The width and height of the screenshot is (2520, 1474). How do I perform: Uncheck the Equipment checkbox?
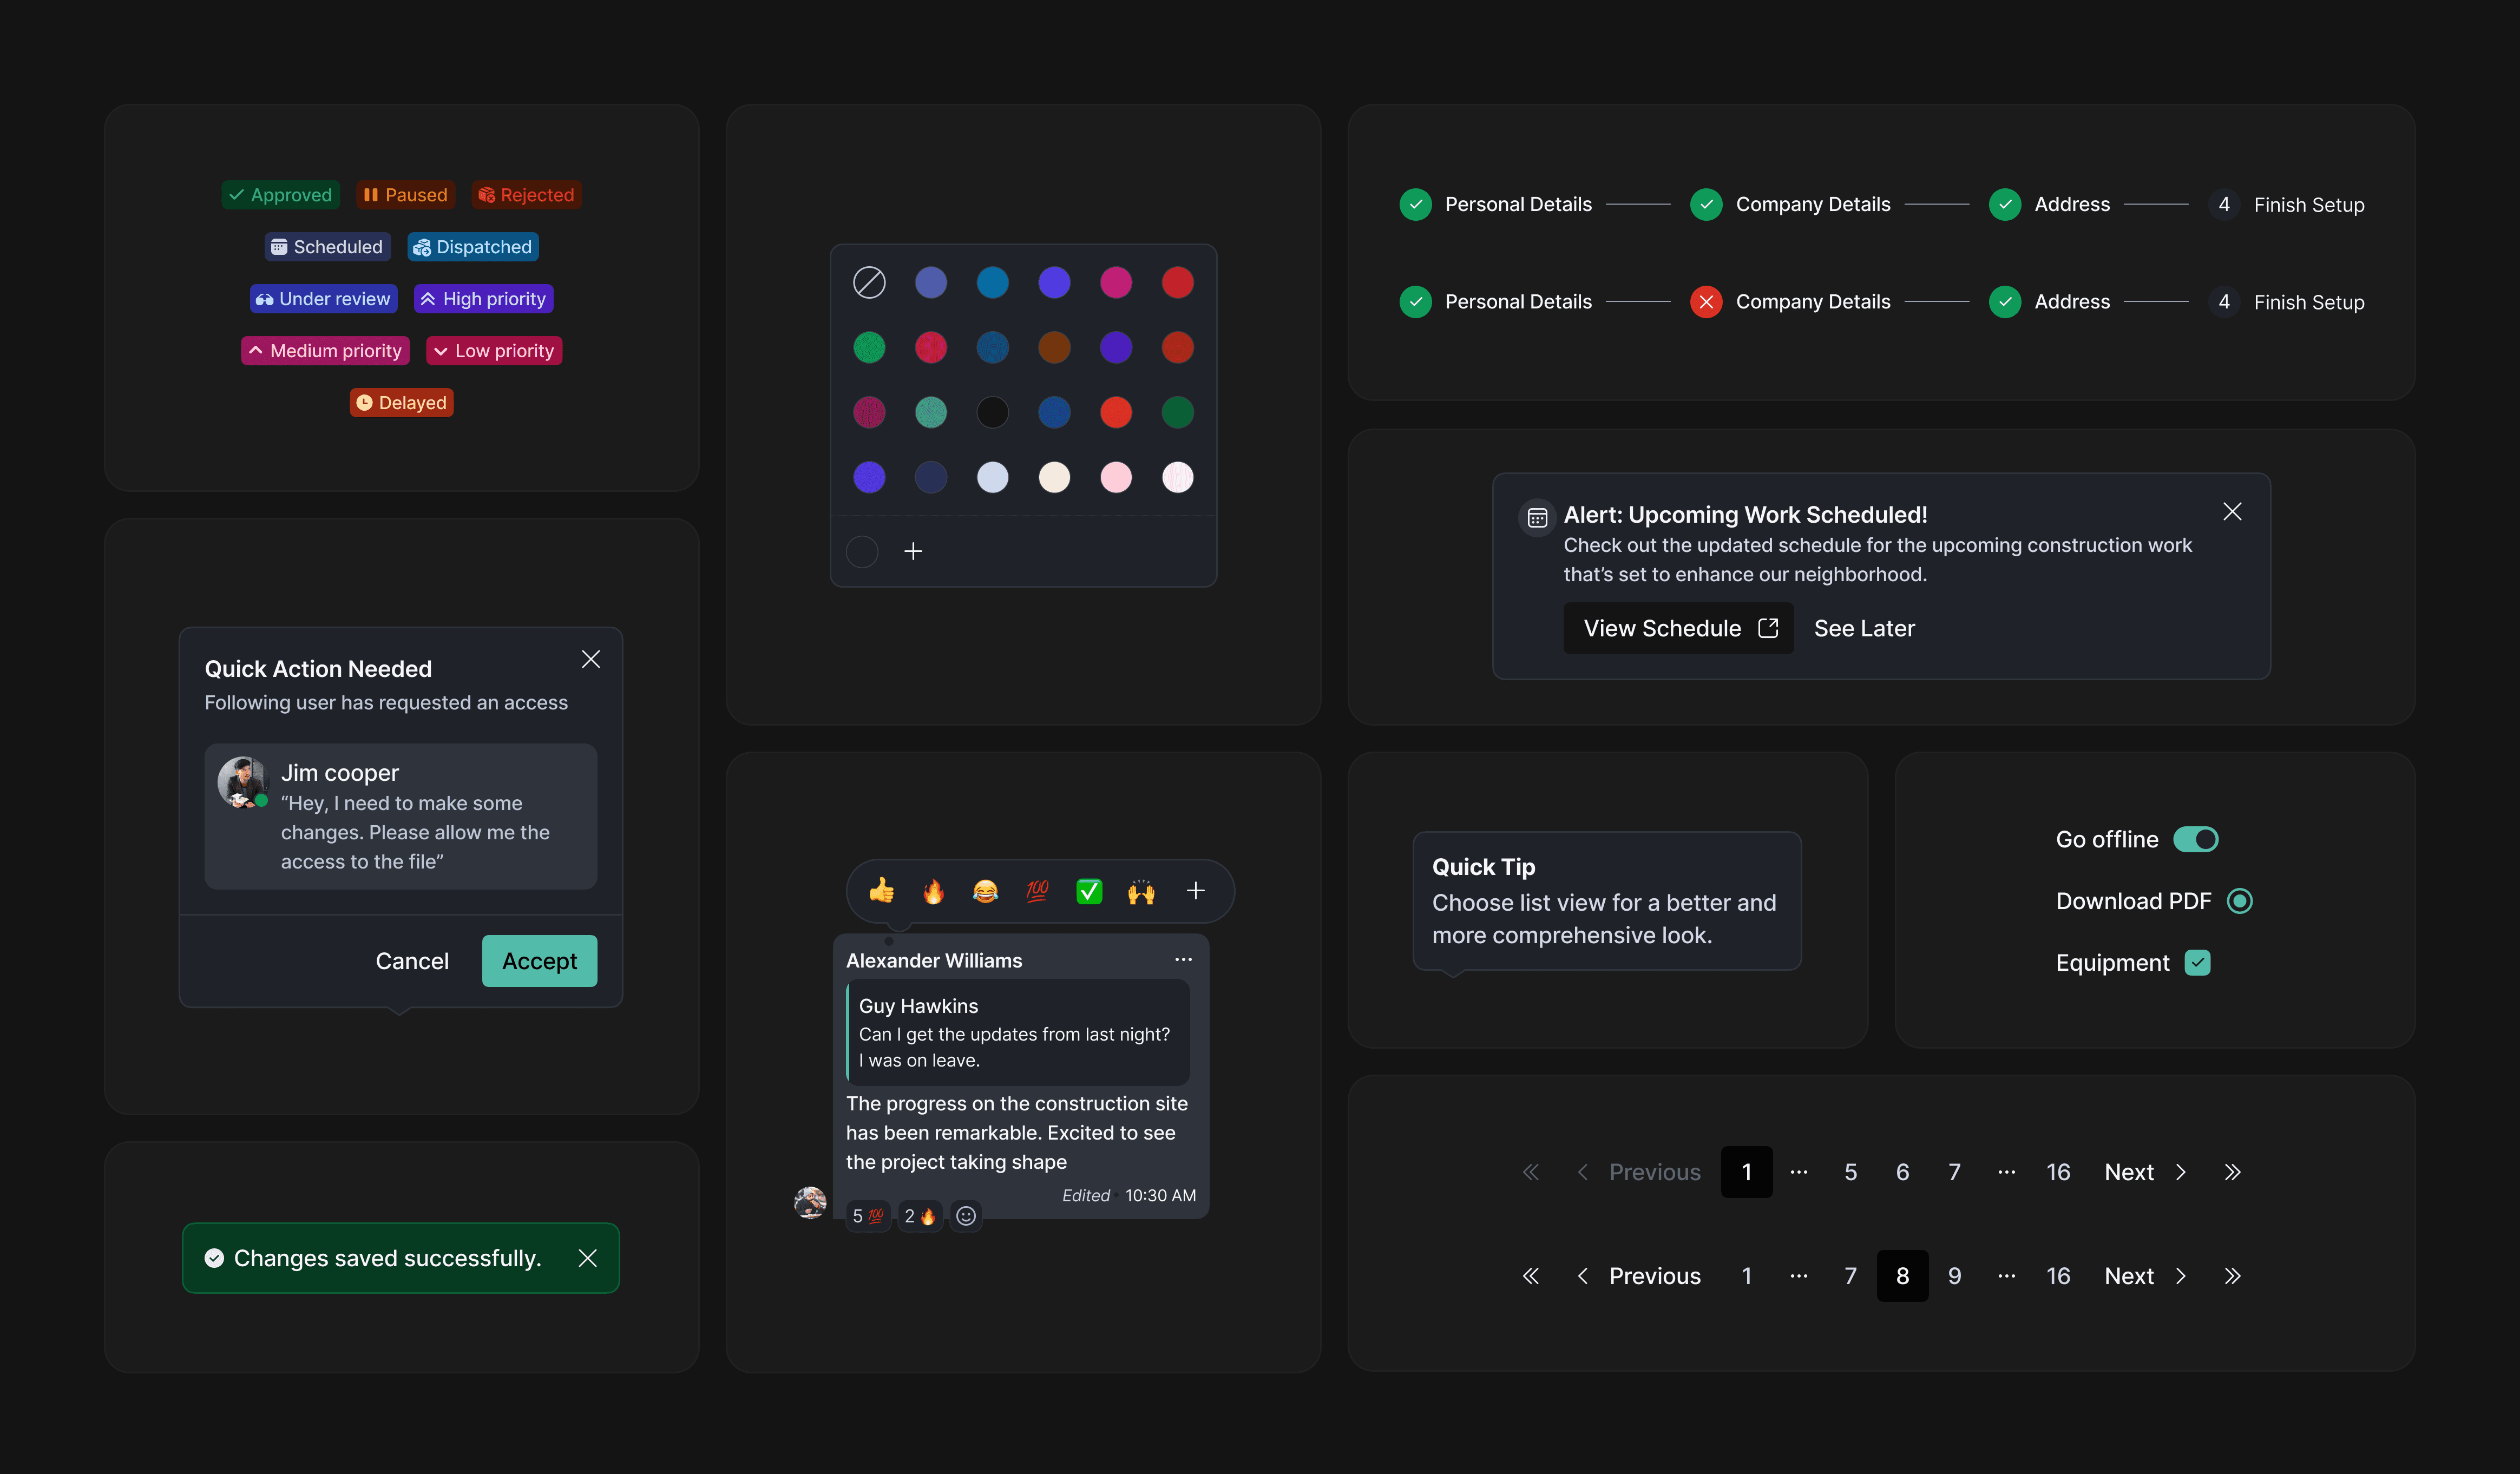click(2197, 963)
